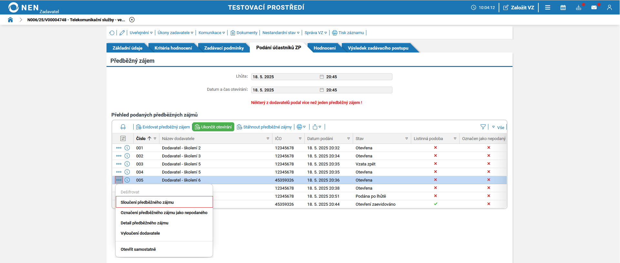This screenshot has height=263, width=620.
Task: Open the hamburger menu in top bar
Action: pyautogui.click(x=548, y=7)
